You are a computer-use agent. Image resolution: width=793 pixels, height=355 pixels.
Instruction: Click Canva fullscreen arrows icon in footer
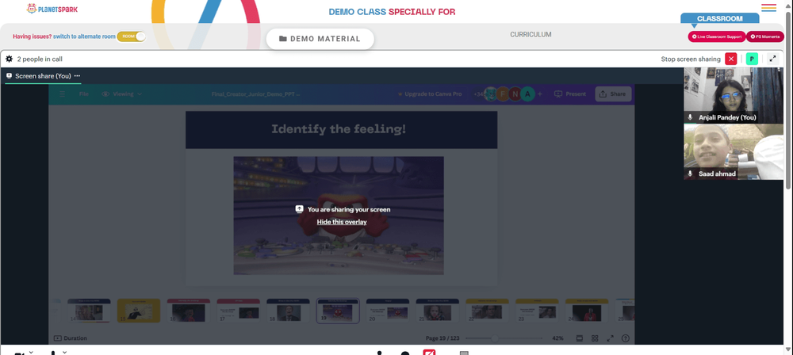[610, 338]
